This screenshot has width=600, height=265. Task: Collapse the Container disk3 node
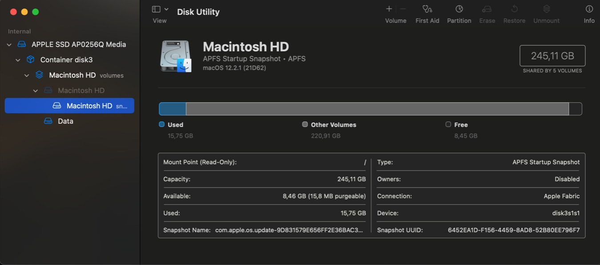[x=18, y=60]
